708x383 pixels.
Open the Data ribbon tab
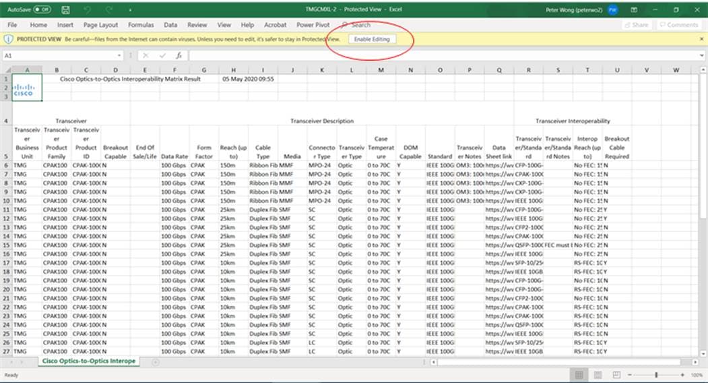(x=170, y=25)
